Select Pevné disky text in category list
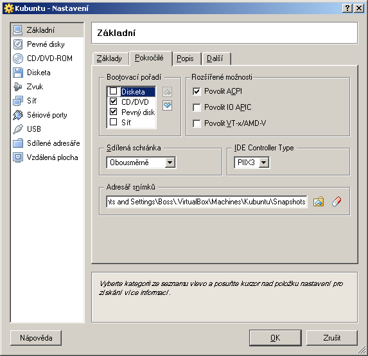Viewport: 368px width, 356px height. pyautogui.click(x=46, y=44)
